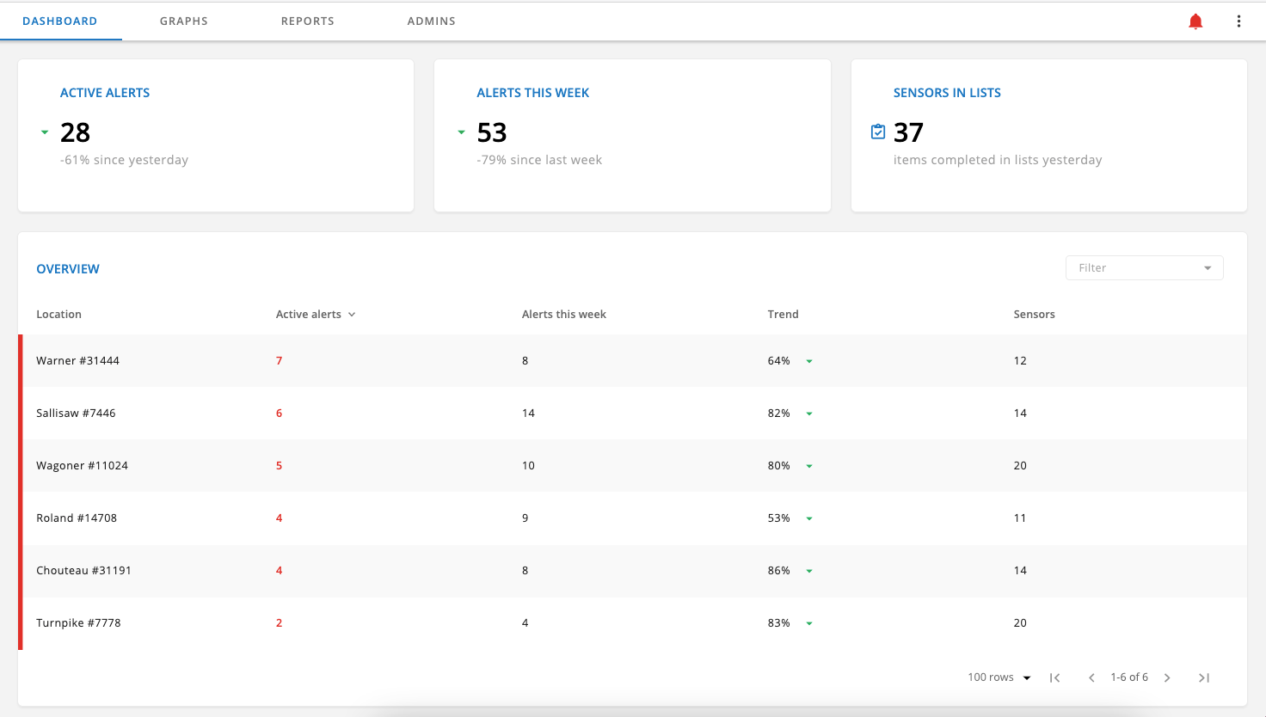Click Warner's sensor count of 12
1266x717 pixels.
tap(1020, 360)
